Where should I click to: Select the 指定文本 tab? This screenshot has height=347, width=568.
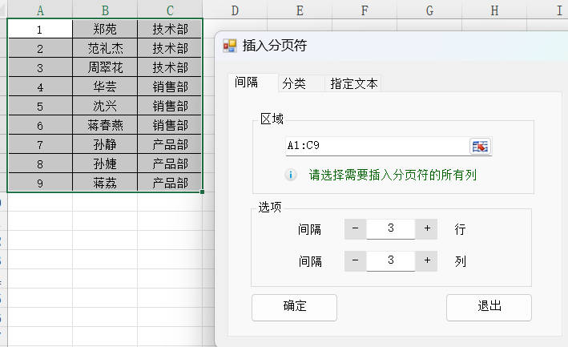click(353, 83)
